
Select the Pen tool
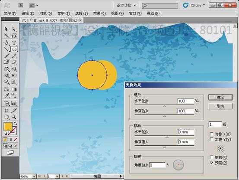pos(6,43)
